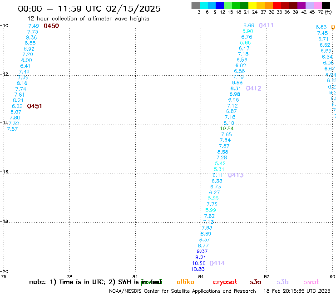The image size is (336, 295).
Task: Click the s3a time stamp 0450
Action: click(x=51, y=26)
